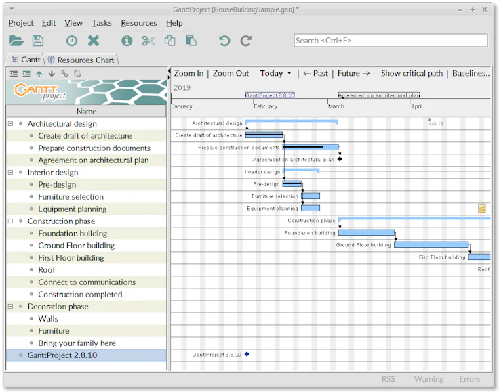Collapse Architectural design group
This screenshot has width=499, height=392.
click(10, 123)
